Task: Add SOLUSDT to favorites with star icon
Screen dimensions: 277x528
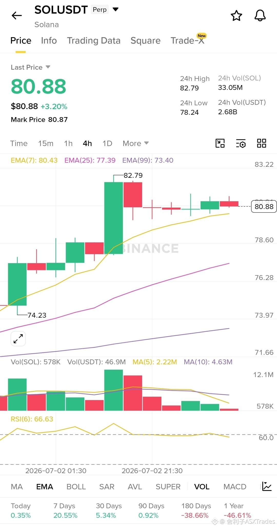Action: (236, 16)
